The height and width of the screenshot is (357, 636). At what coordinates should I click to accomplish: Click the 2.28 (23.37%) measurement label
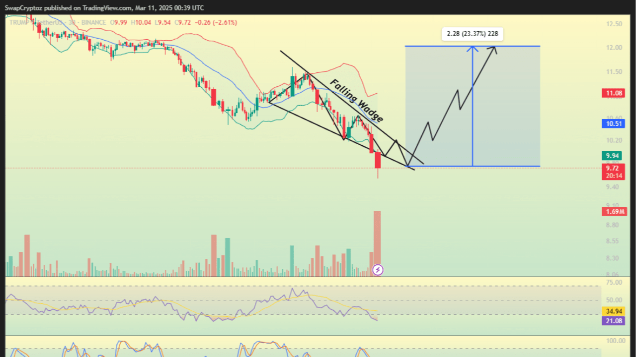pos(472,34)
